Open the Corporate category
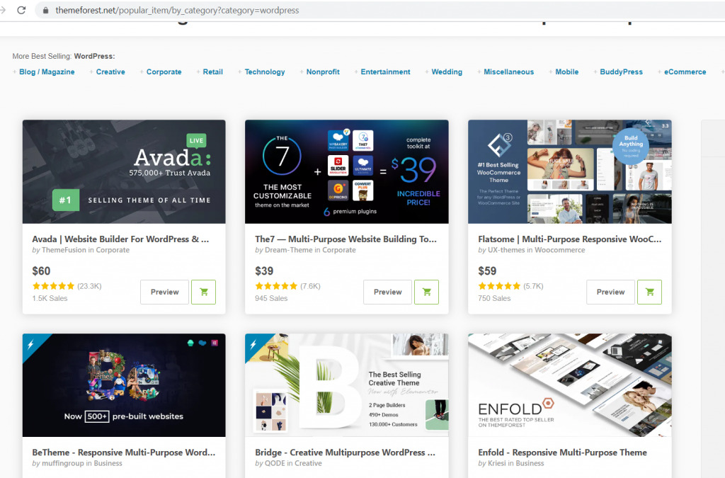This screenshot has width=725, height=478. pyautogui.click(x=164, y=72)
